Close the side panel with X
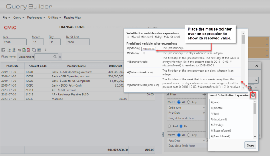Image resolution: width=270 pixels, height=156 pixels. coord(256,66)
